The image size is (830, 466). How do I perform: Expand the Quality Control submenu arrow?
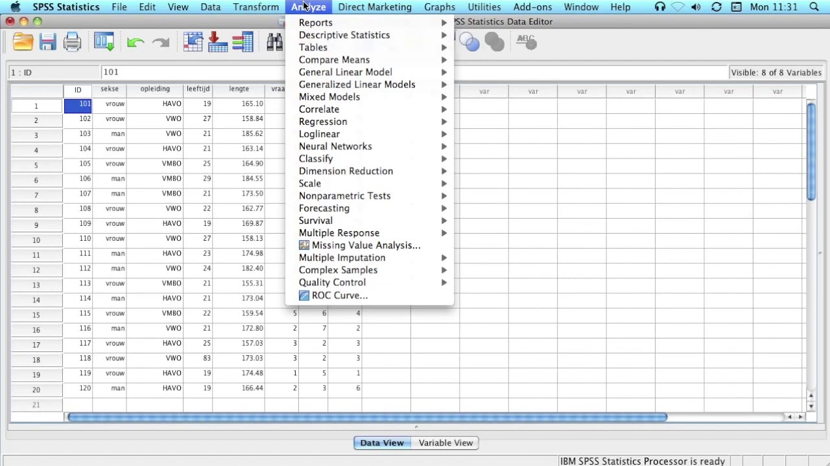pos(444,282)
